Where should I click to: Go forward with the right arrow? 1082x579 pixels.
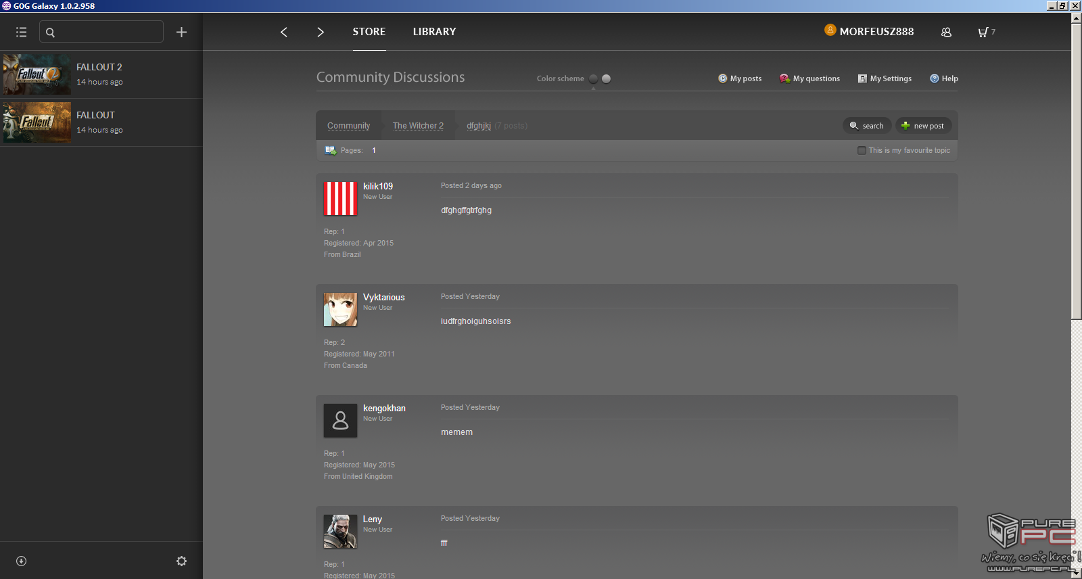[321, 32]
